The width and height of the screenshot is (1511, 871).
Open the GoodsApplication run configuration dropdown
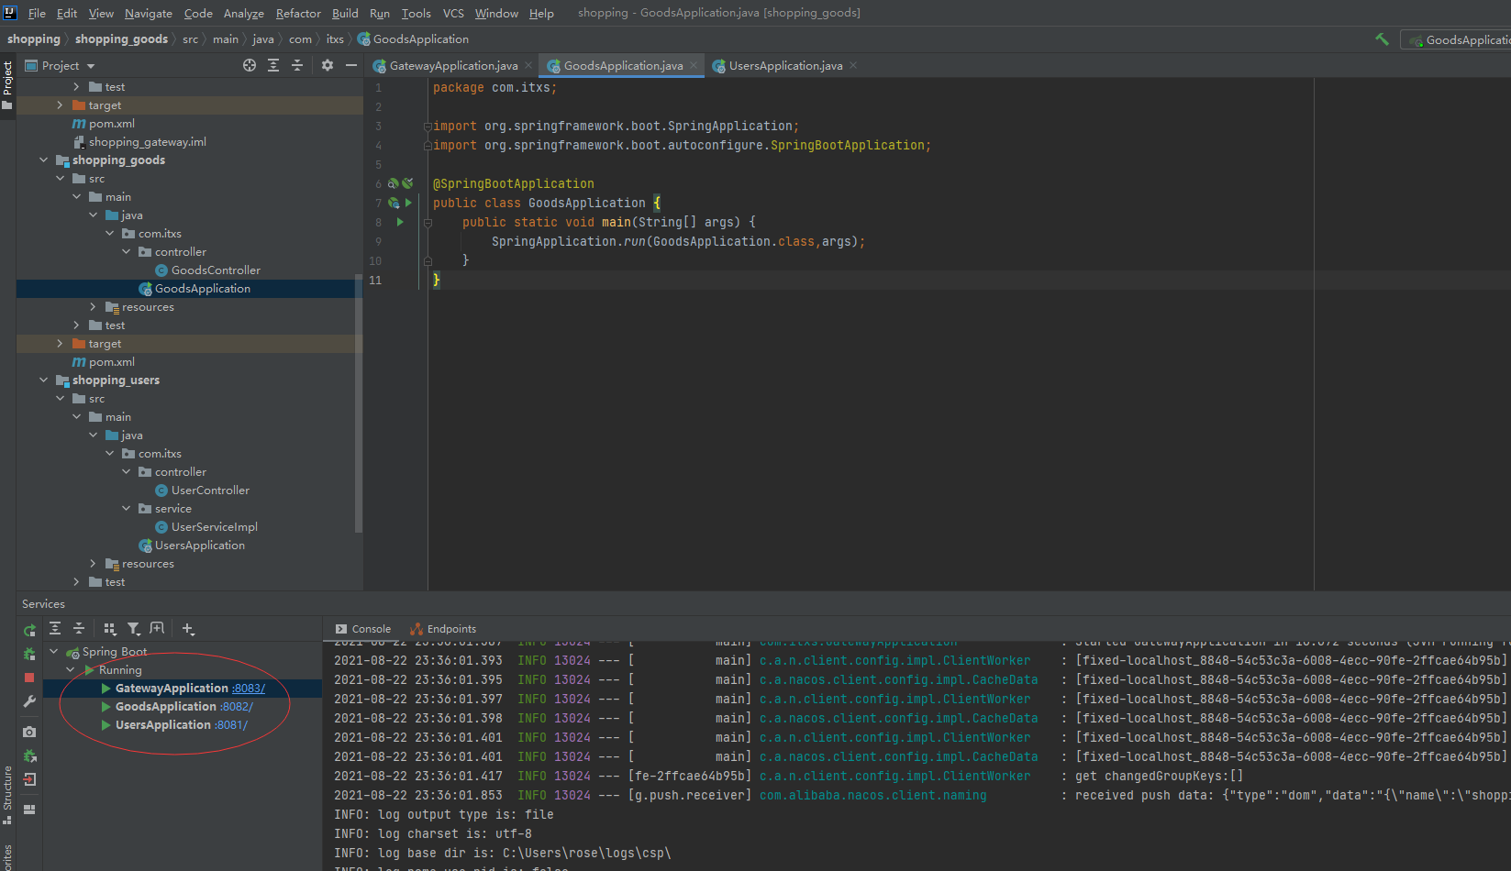tap(1457, 39)
